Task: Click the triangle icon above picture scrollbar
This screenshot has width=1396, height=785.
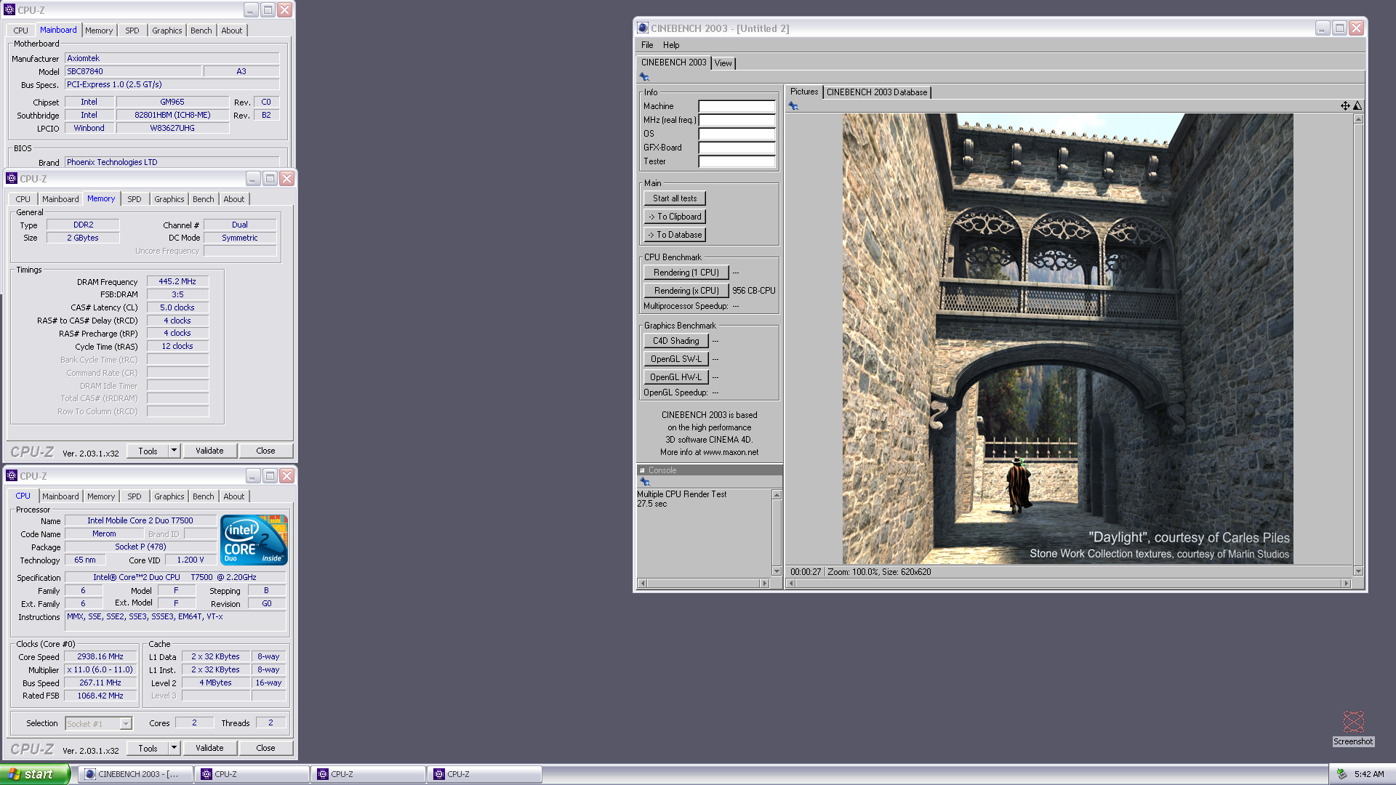Action: click(1357, 106)
